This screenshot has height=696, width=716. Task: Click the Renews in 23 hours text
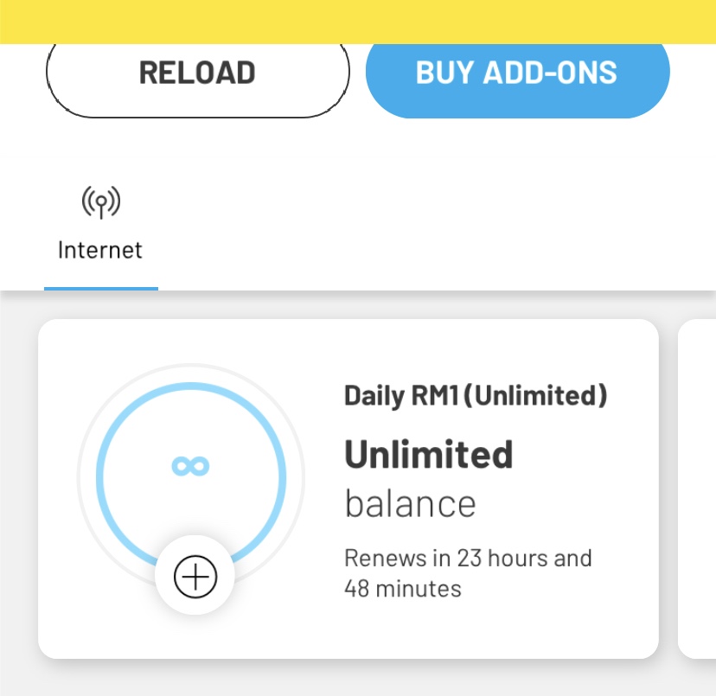click(468, 558)
